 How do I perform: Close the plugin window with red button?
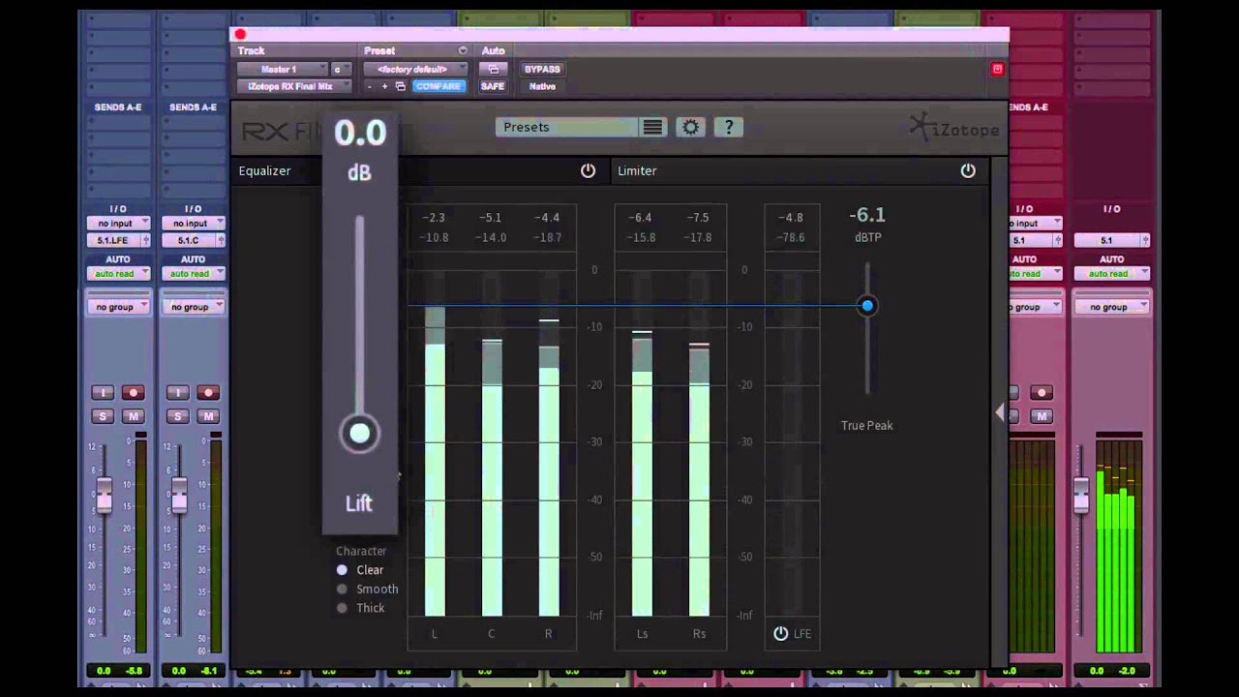[x=240, y=35]
